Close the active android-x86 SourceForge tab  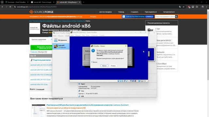pyautogui.click(x=80, y=2)
